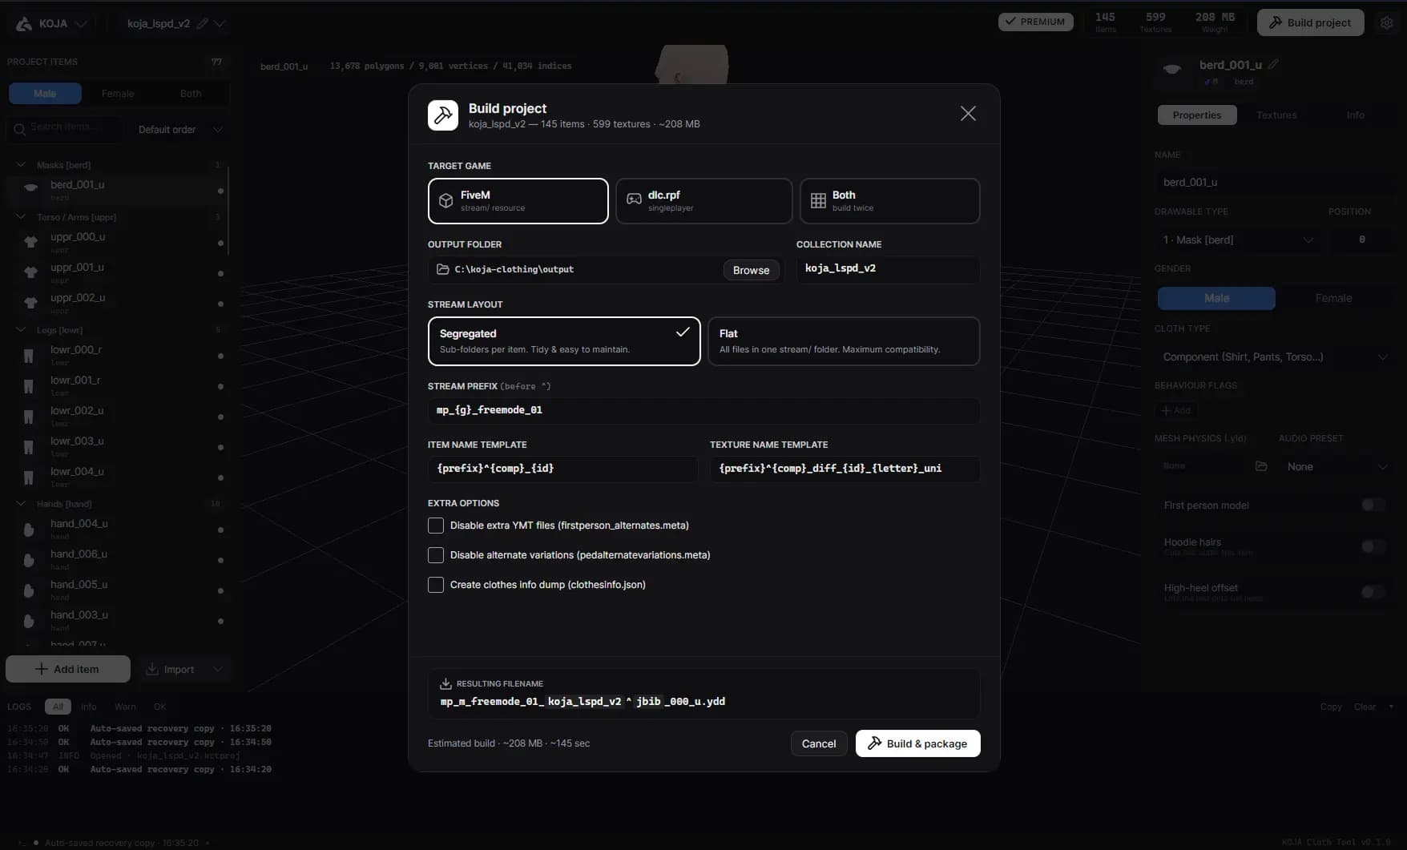Check Disable alternate variations option

click(x=436, y=555)
